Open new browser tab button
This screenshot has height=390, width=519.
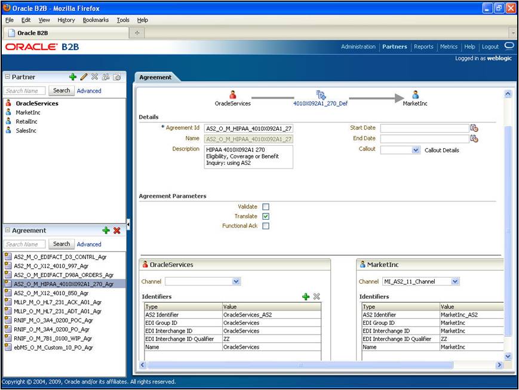(x=137, y=33)
